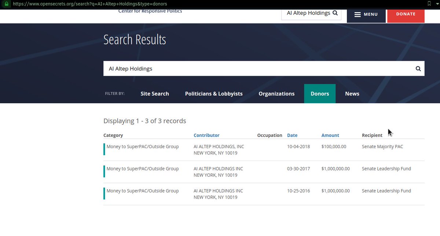This screenshot has width=440, height=236.
Task: Click Senate Leadership Fund in the 03-30-2017 row
Action: tap(386, 169)
